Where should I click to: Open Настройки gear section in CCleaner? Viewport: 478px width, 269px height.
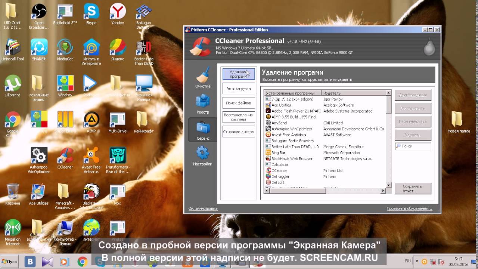click(x=203, y=156)
